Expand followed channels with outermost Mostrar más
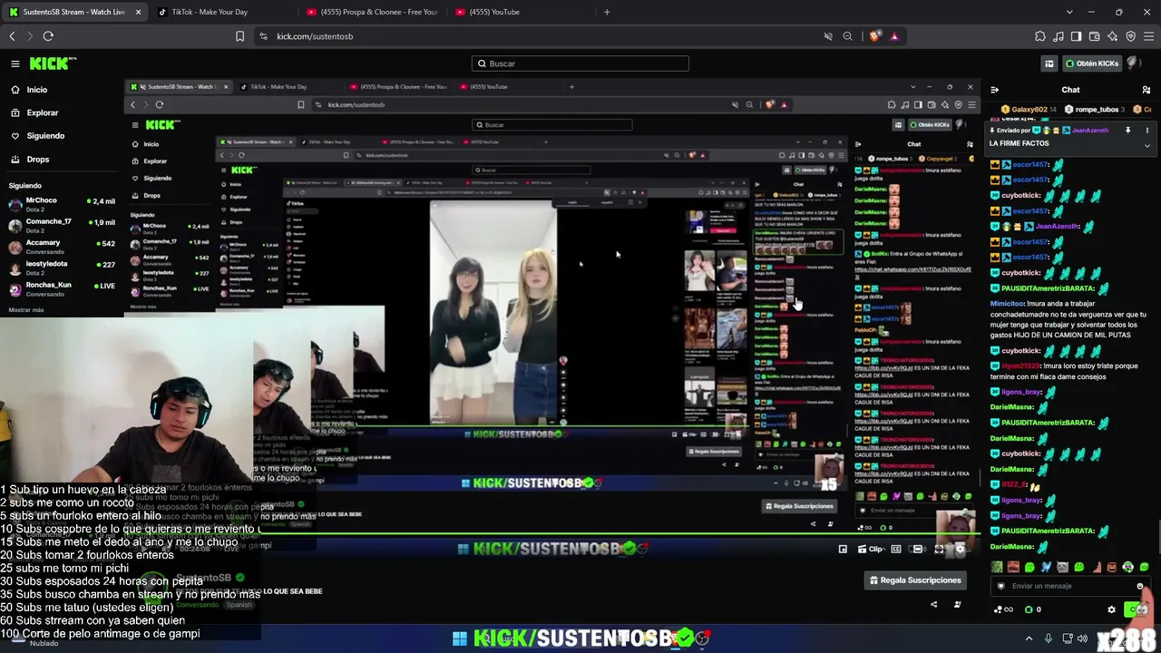The width and height of the screenshot is (1161, 653). click(x=26, y=310)
